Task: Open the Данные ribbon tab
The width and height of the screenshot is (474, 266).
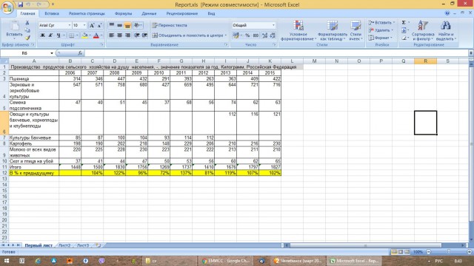Action: point(149,13)
